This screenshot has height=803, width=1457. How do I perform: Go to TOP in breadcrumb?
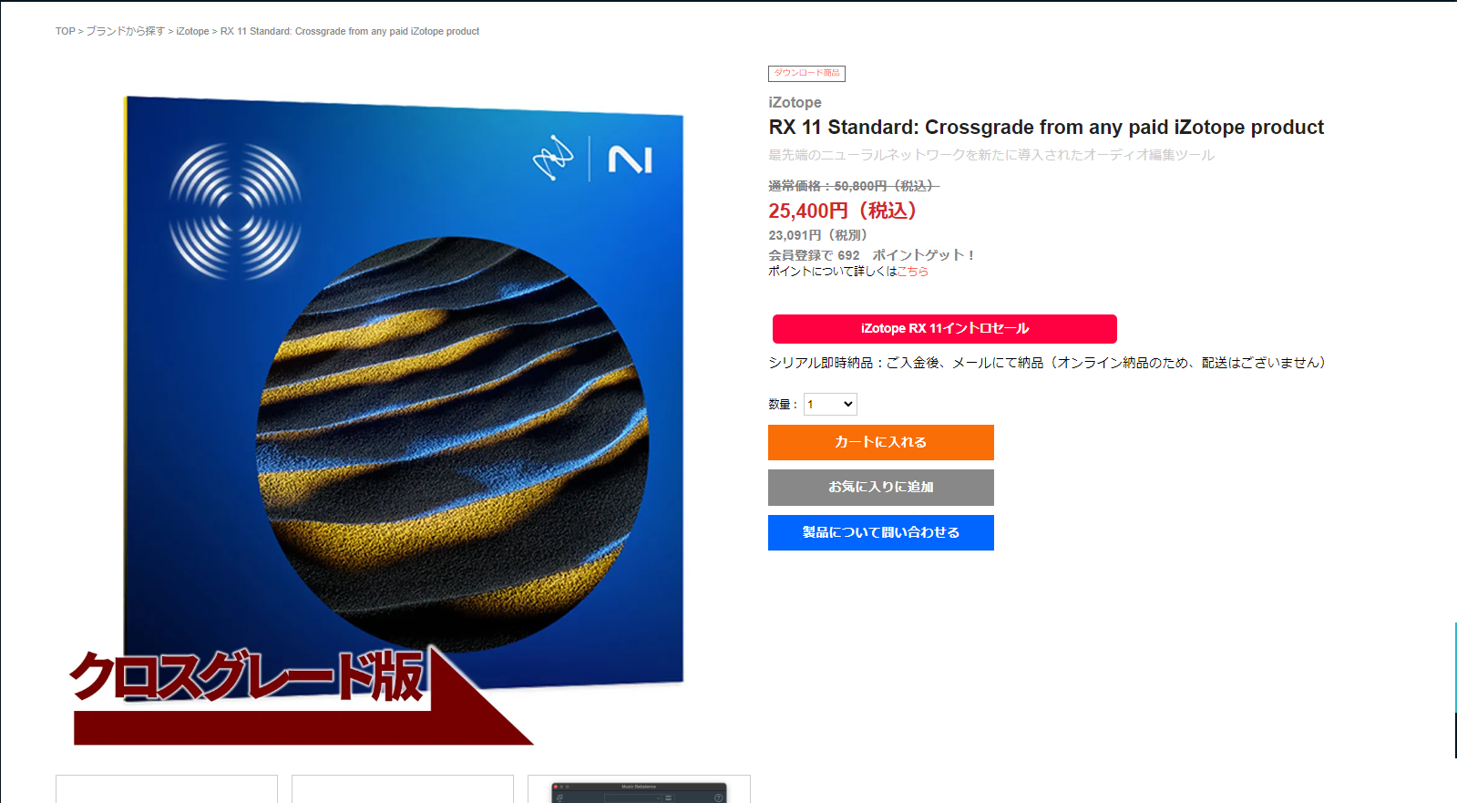[65, 31]
